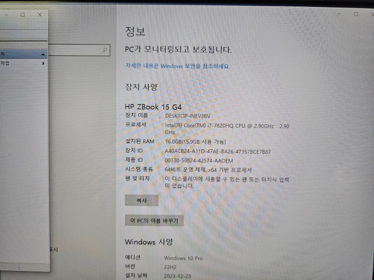Screen dimensions: 374x280
Task: Open the Windows 보안 참조 link
Action: click(x=178, y=66)
